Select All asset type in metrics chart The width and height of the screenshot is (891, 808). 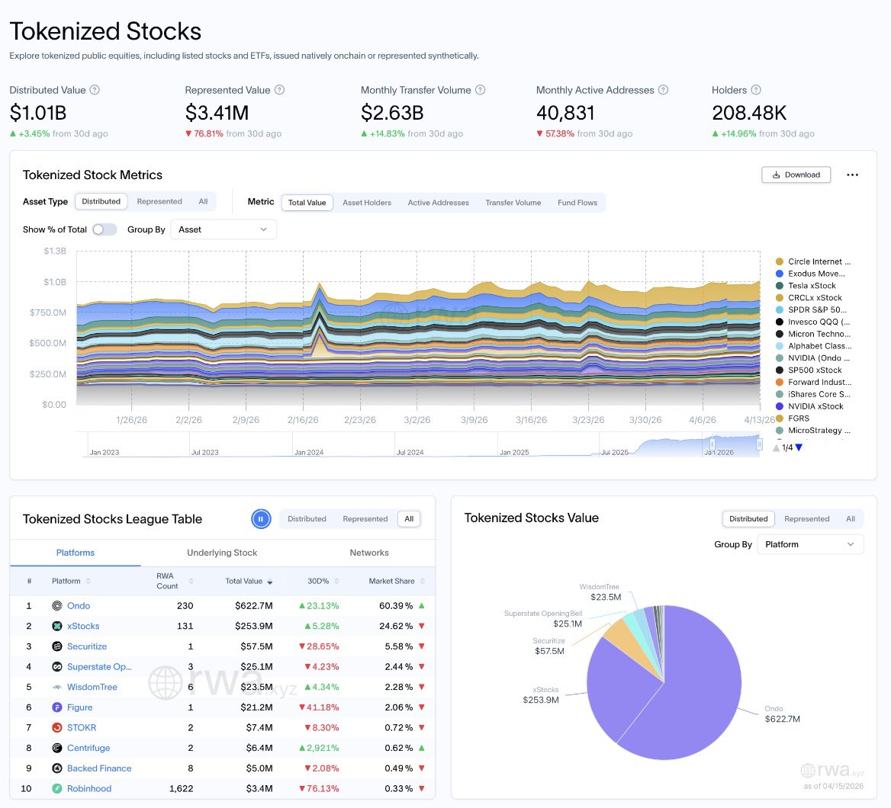coord(203,201)
